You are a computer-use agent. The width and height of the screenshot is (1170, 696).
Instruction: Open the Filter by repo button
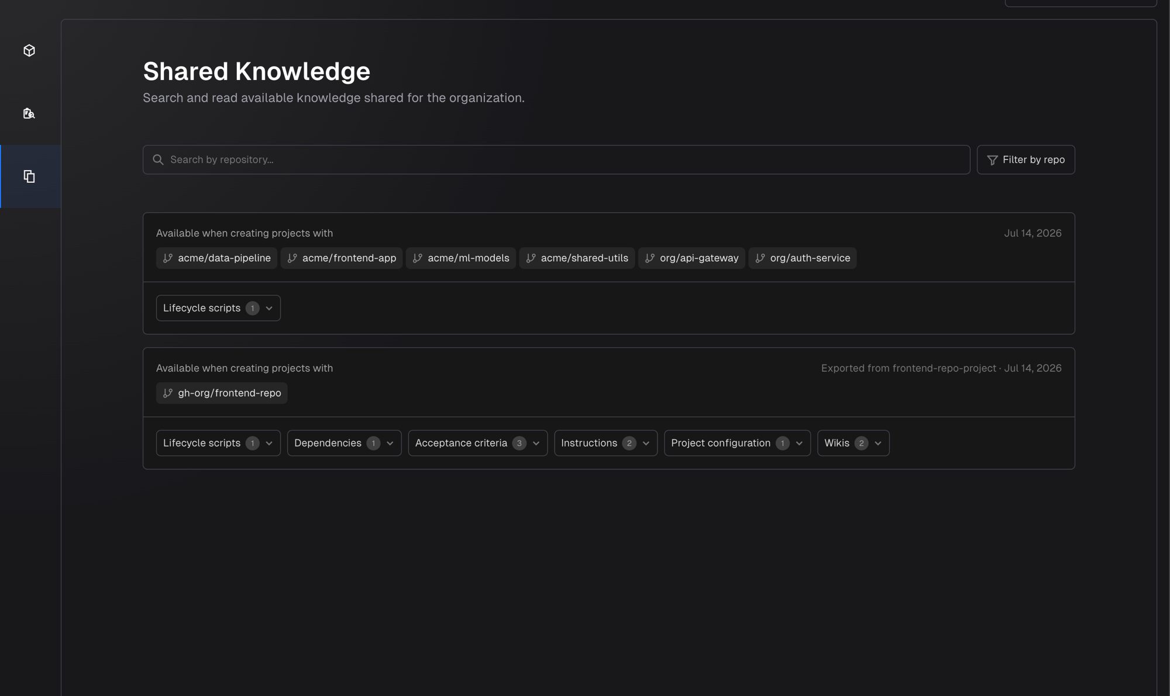point(1026,160)
